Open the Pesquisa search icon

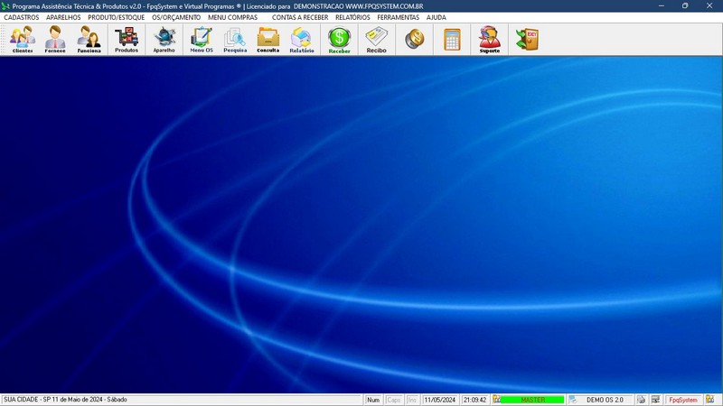click(235, 40)
